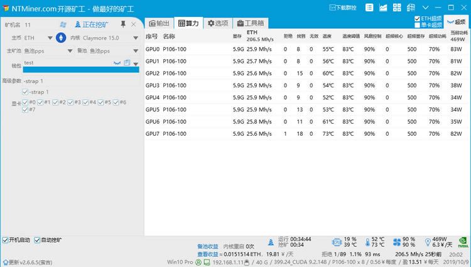Open the chart icon in the title bar
The image size is (471, 267).
coord(383,8)
